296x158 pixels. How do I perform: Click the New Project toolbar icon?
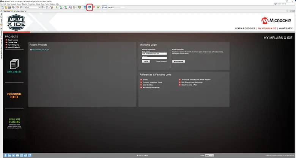click(6, 7)
